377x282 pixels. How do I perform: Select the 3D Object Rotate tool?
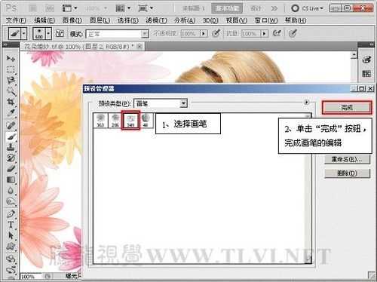tap(11, 259)
